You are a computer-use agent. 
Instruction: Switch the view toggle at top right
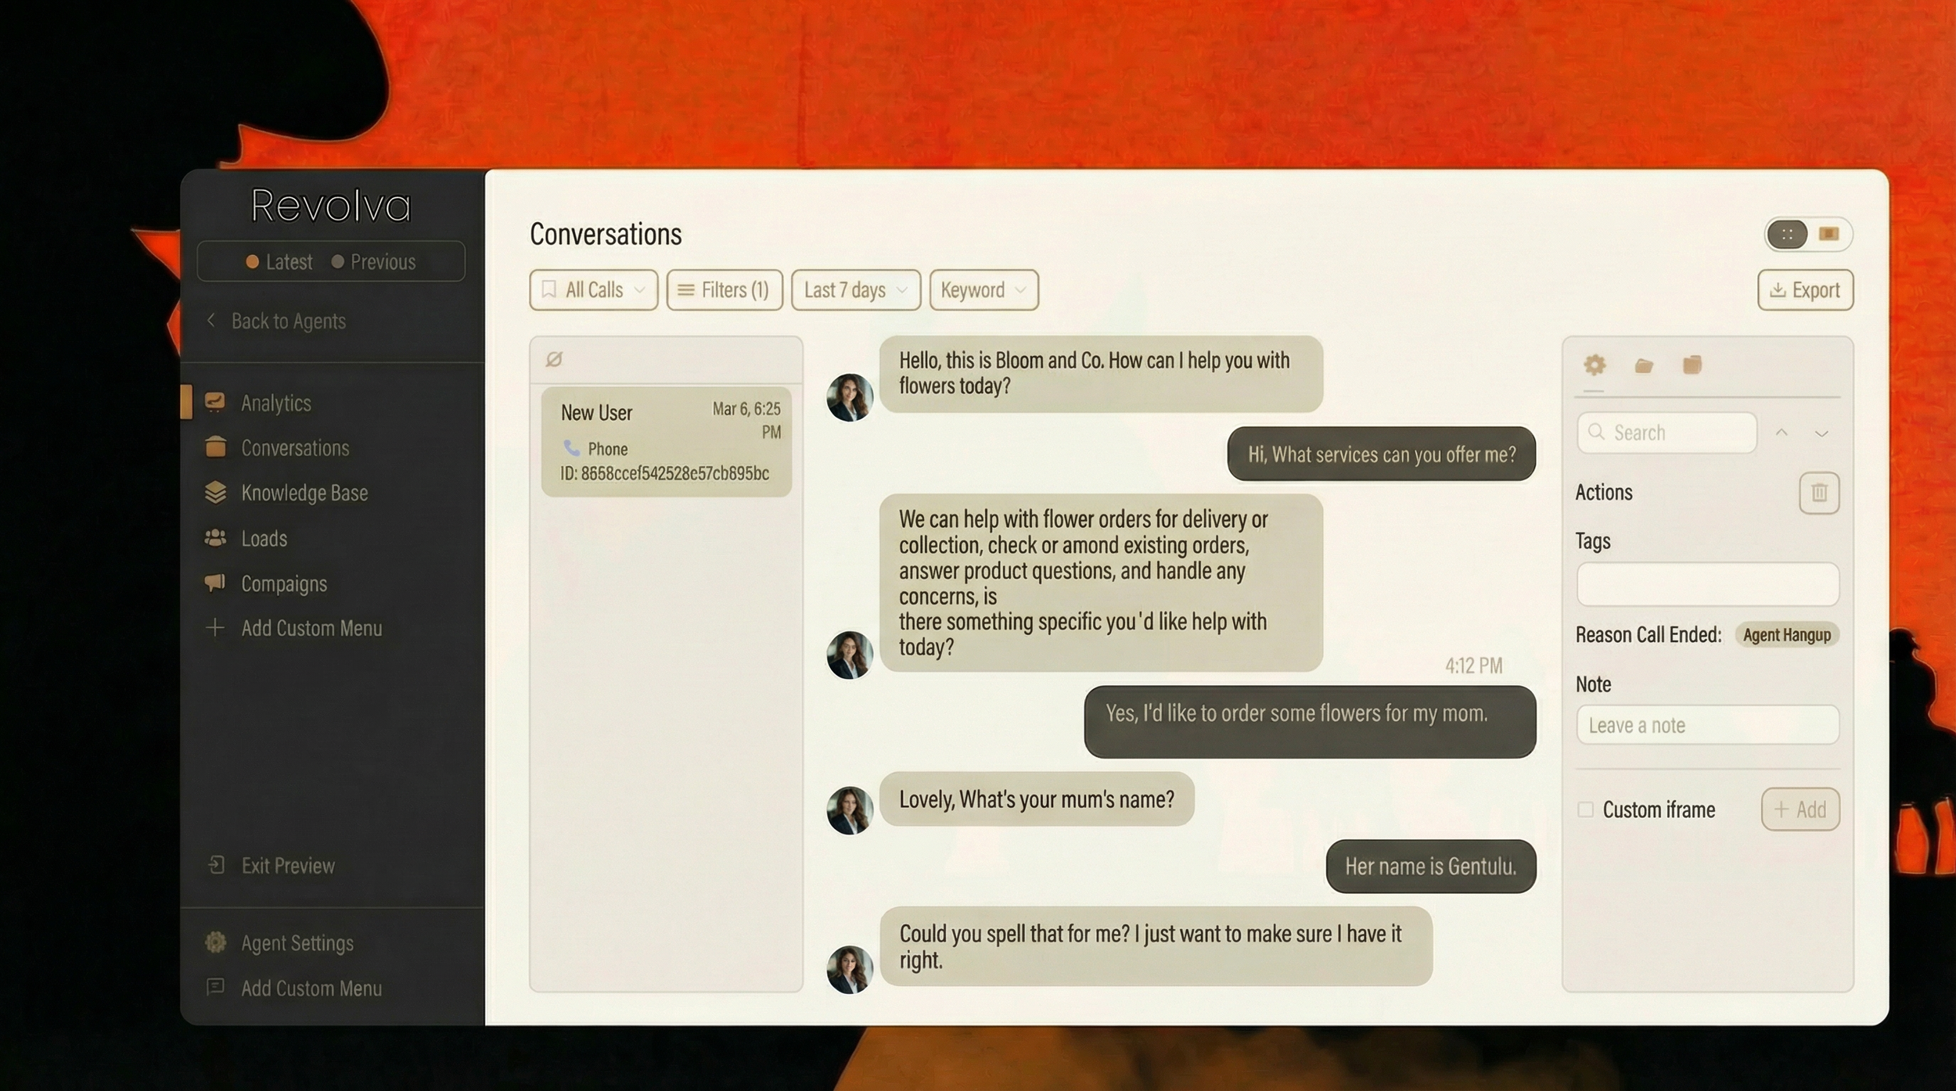pyautogui.click(x=1828, y=234)
